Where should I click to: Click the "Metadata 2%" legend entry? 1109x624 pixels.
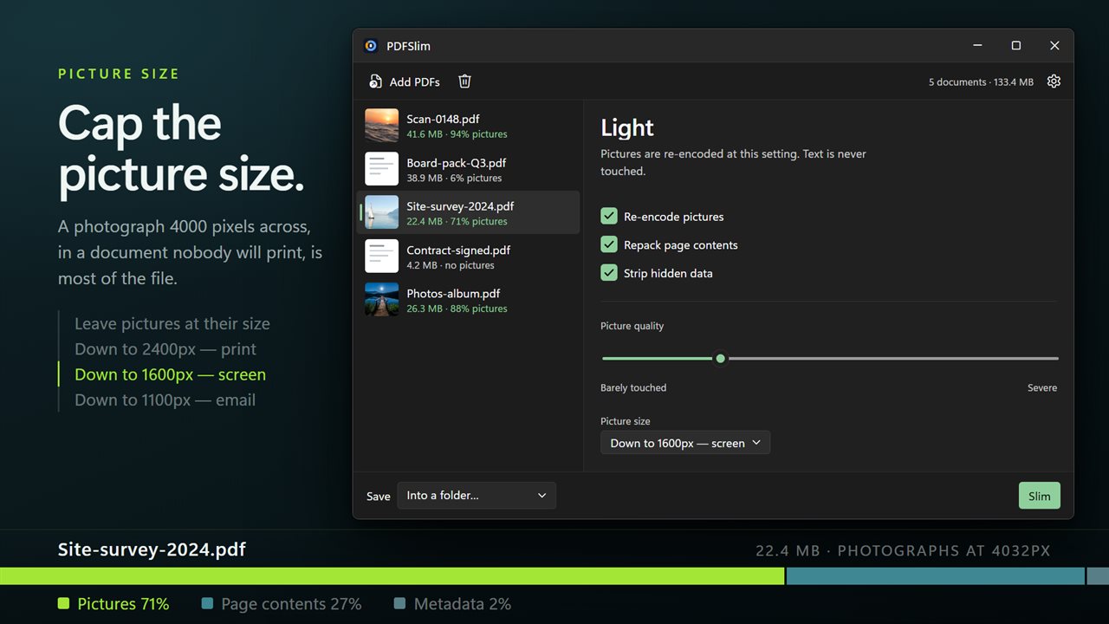[452, 604]
